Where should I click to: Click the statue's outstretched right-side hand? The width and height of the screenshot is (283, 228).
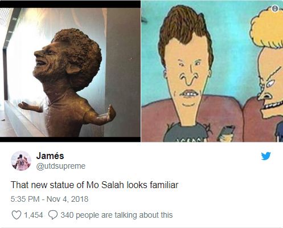point(110,113)
